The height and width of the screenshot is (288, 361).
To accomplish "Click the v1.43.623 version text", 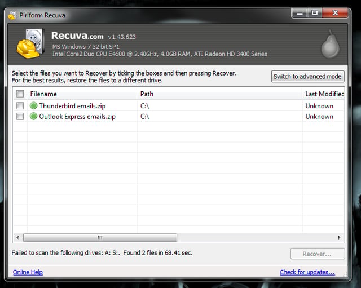I will click(122, 37).
